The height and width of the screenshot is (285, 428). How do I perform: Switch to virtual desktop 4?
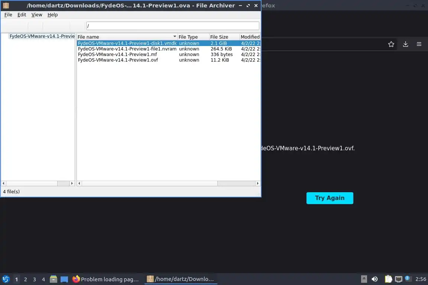click(43, 279)
